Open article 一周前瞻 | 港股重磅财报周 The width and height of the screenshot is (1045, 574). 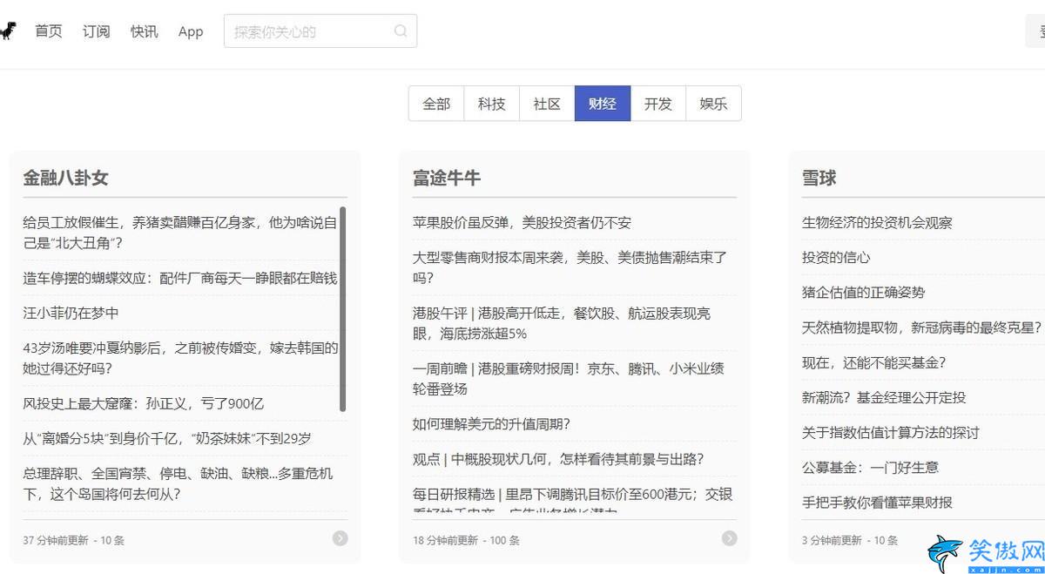pyautogui.click(x=569, y=379)
